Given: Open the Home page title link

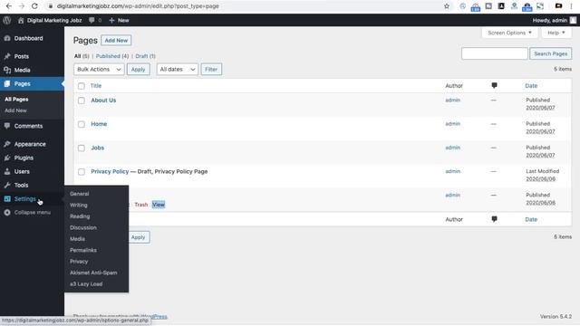Looking at the screenshot, I should 99,124.
